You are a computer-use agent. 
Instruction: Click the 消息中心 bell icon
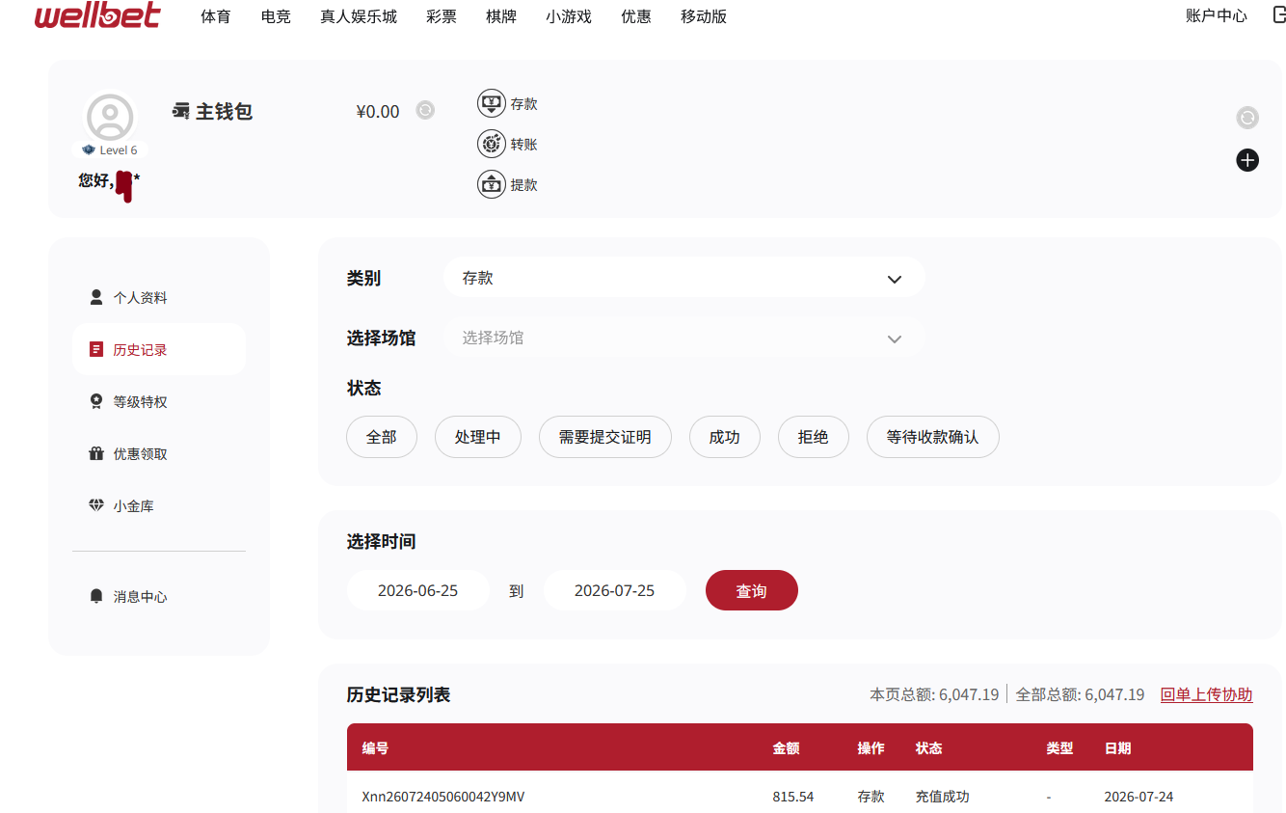click(x=96, y=596)
